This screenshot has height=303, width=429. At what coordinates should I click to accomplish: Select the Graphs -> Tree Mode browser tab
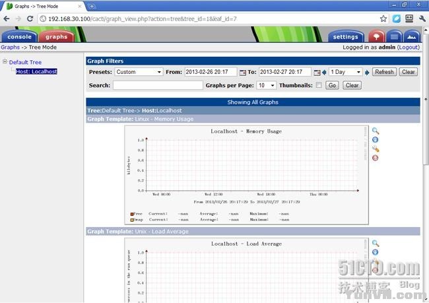tap(44, 6)
